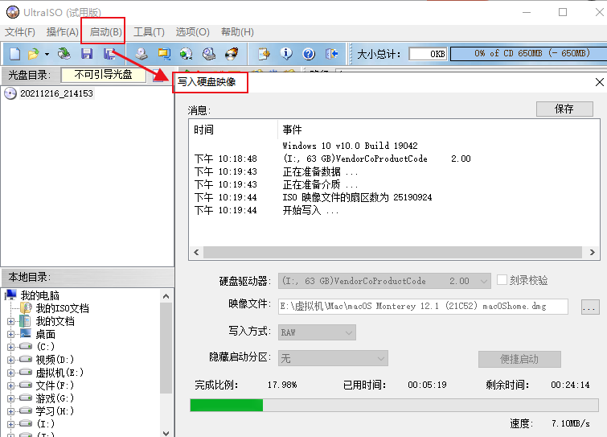
Task: Click the 大小总计 0KB size field
Action: coord(428,53)
